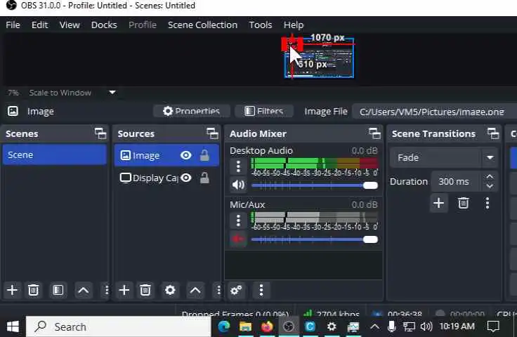Click OBS Studio taskbar icon
The width and height of the screenshot is (517, 337).
289,326
